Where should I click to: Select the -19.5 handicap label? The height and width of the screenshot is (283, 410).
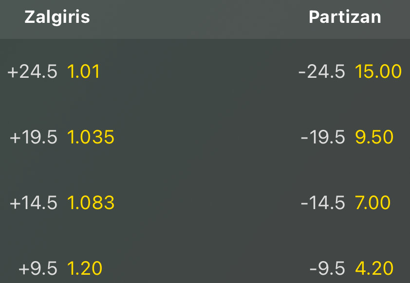pyautogui.click(x=322, y=138)
